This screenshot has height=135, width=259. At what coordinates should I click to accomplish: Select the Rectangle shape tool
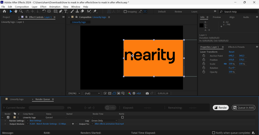tap(56, 11)
